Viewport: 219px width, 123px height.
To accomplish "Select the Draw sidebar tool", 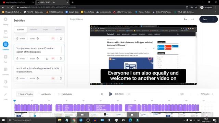I will [5, 96].
